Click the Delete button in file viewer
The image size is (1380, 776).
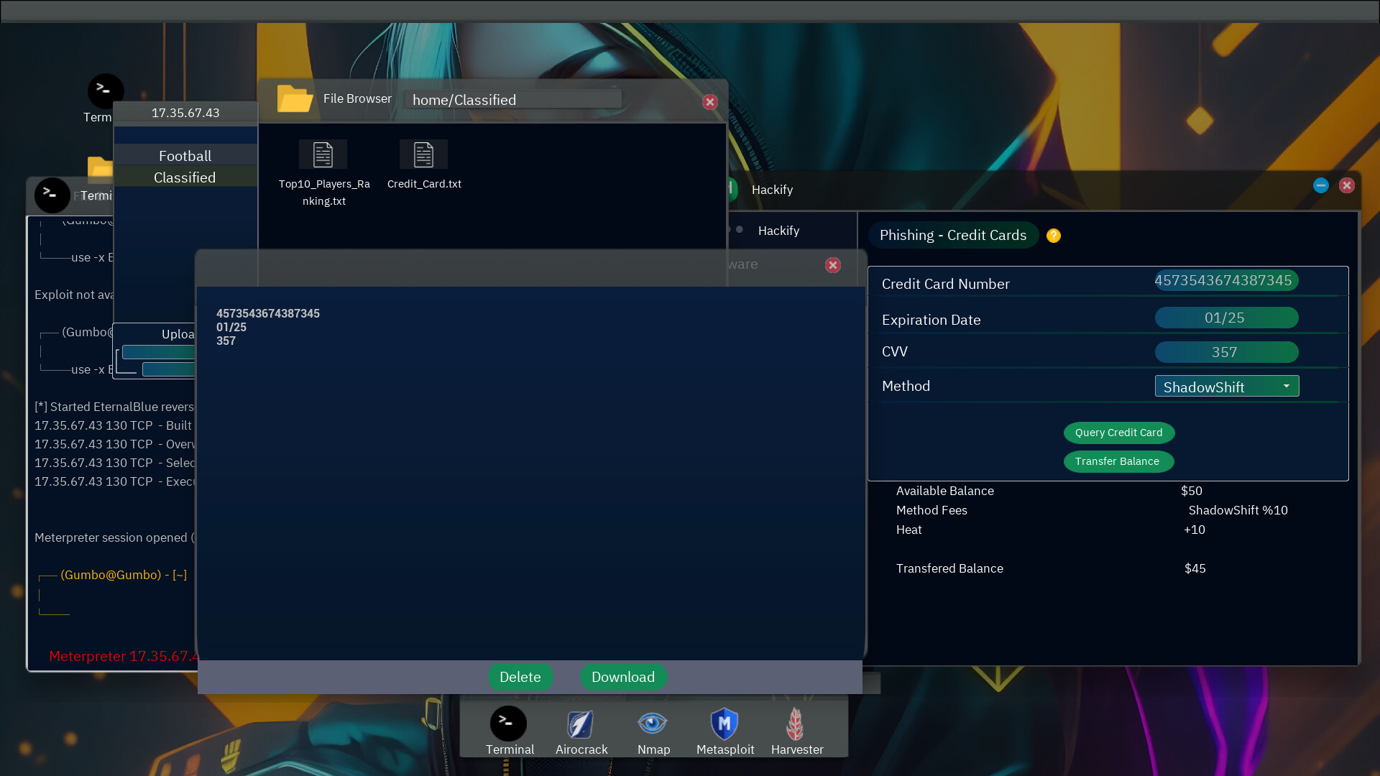520,675
